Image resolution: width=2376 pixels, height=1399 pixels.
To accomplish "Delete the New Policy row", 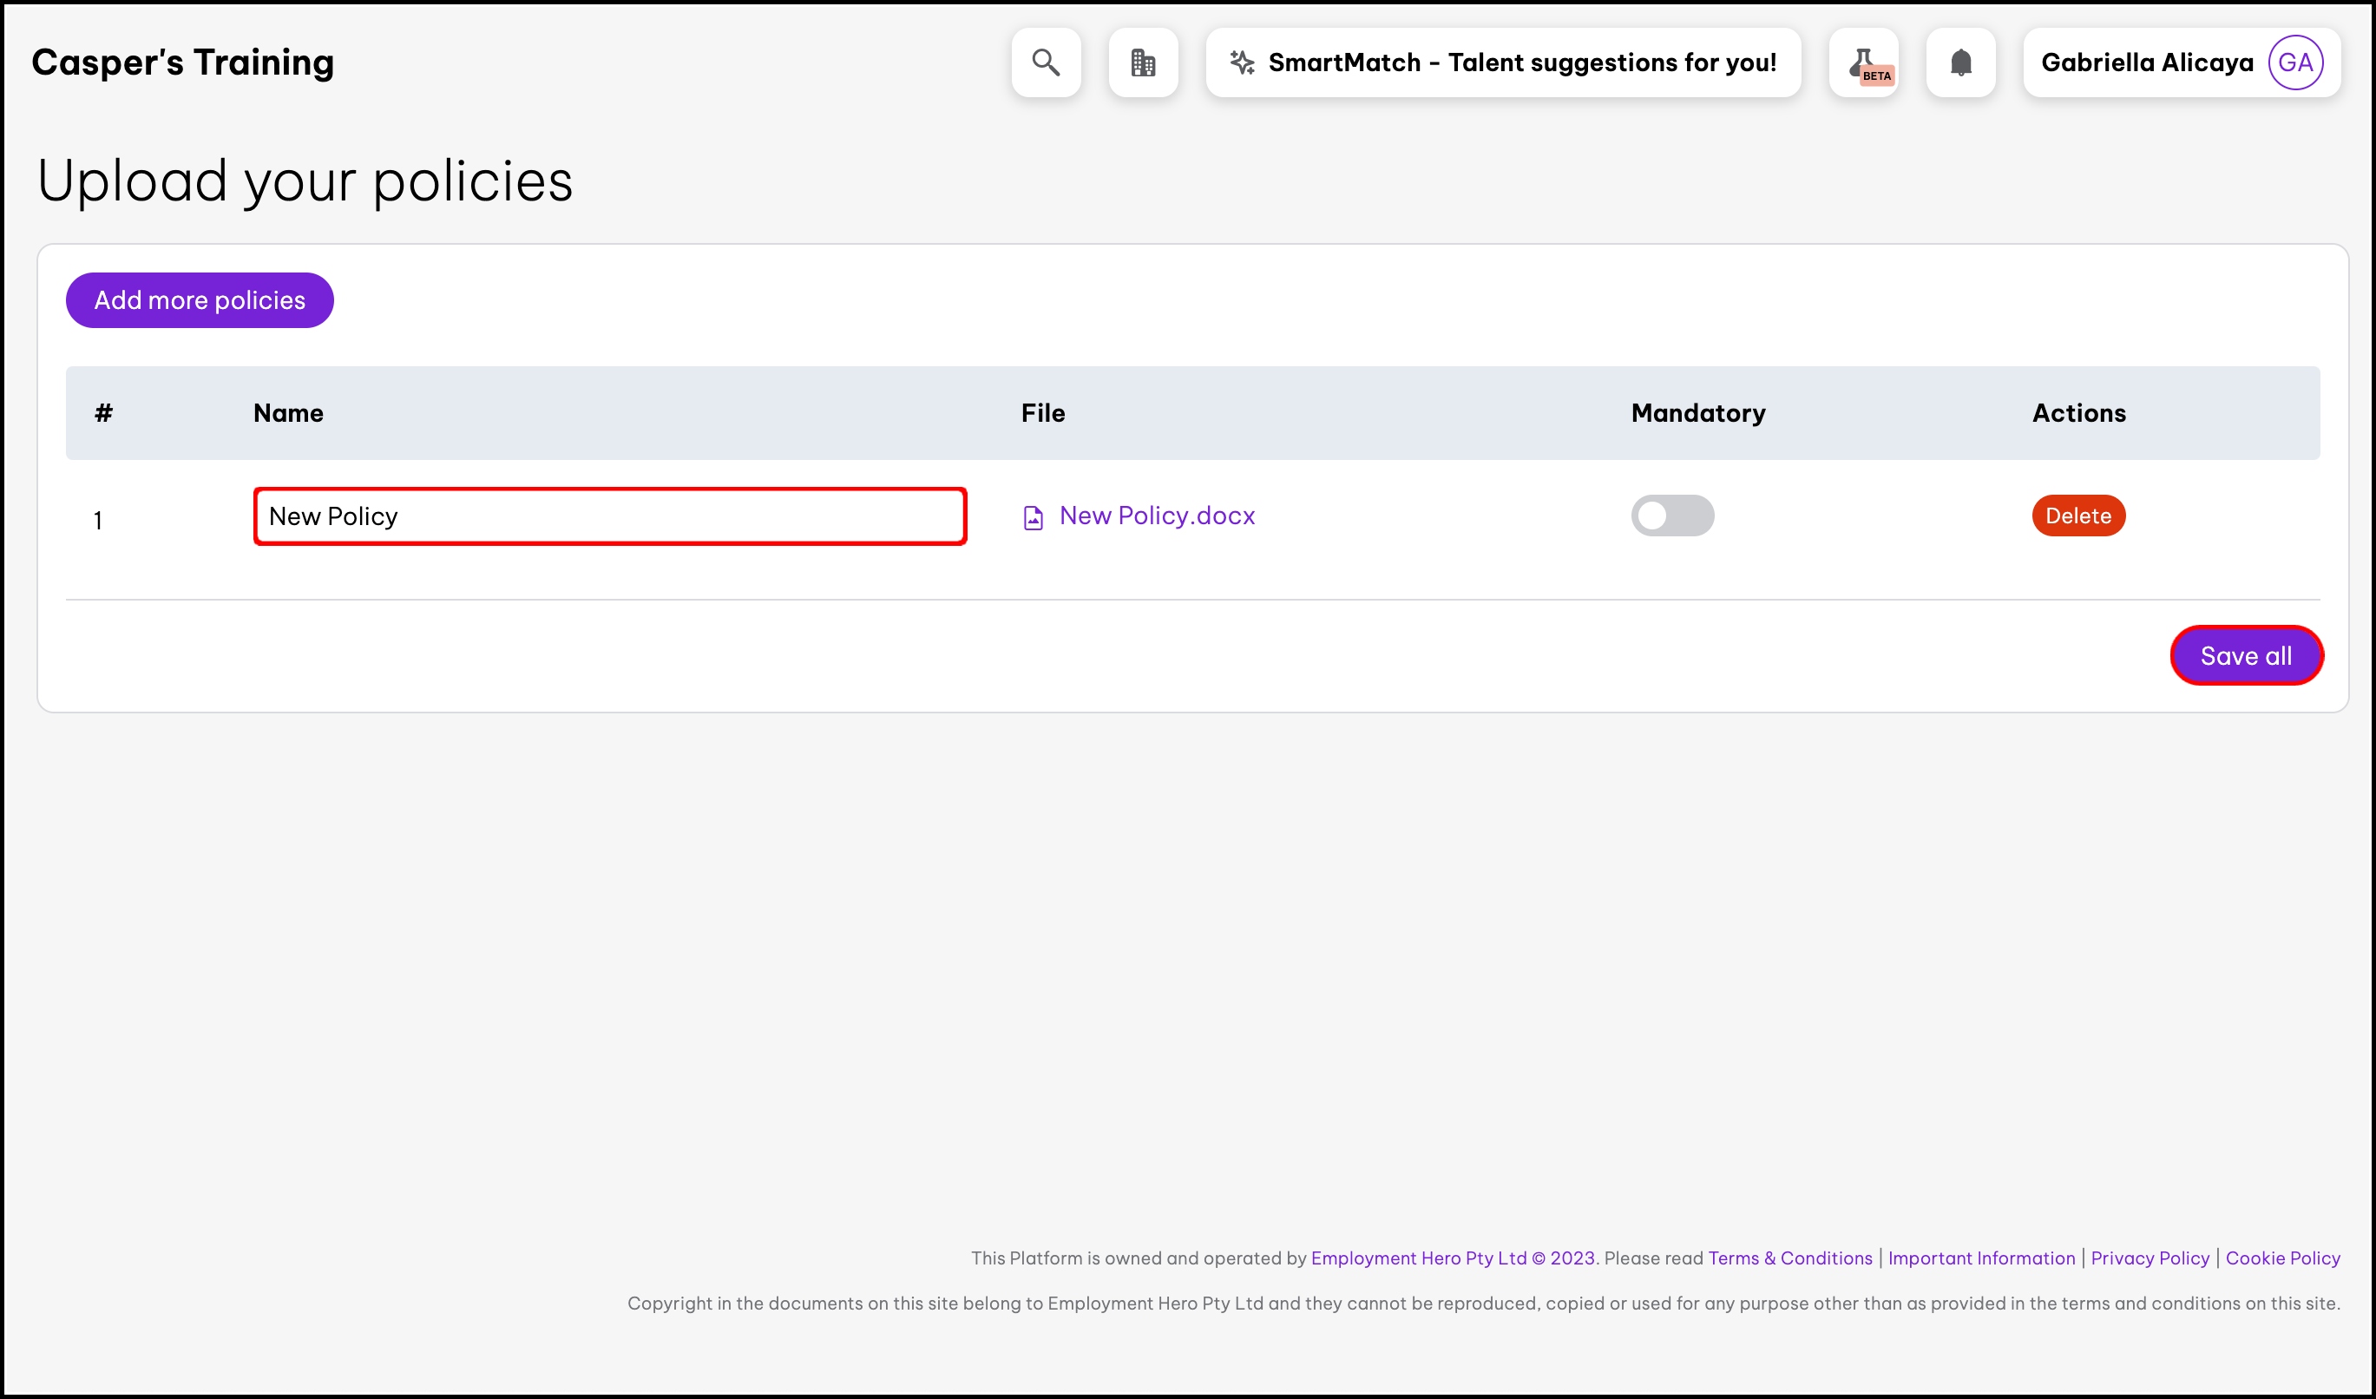I will pyautogui.click(x=2078, y=516).
